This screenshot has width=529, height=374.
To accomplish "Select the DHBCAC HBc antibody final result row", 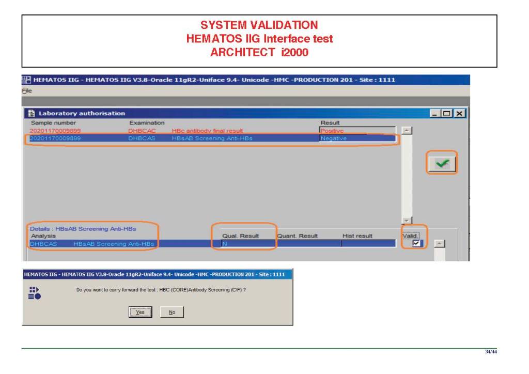I will point(207,131).
